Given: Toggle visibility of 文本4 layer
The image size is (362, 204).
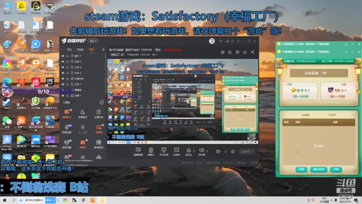Looking at the screenshot, I should pos(63,73).
